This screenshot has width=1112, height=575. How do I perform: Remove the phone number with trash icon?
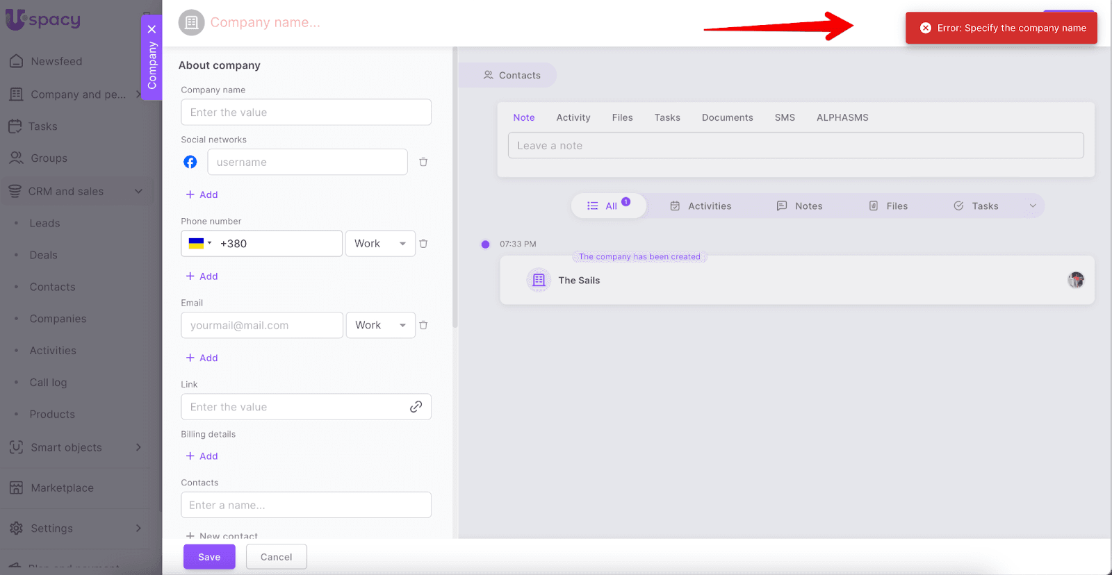[423, 244]
